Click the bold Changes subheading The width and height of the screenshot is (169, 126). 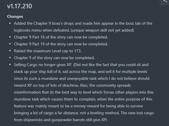pyautogui.click(x=15, y=17)
